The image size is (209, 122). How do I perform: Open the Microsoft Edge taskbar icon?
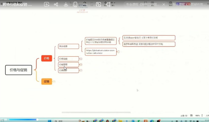click(x=152, y=121)
